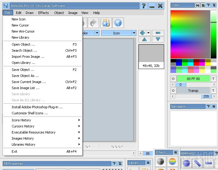Image resolution: width=218 pixels, height=170 pixels.
Task: Click the Transp background color field
Action: [193, 91]
